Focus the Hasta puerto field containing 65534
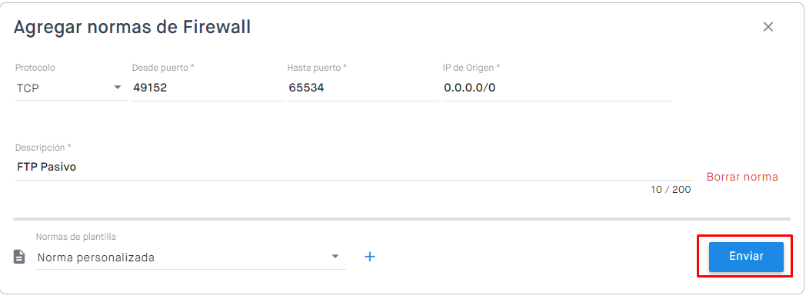 coord(363,88)
